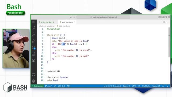Open the Search view

[33, 34]
